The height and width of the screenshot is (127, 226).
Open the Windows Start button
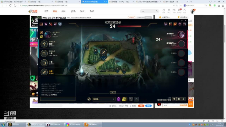click(x=3, y=124)
